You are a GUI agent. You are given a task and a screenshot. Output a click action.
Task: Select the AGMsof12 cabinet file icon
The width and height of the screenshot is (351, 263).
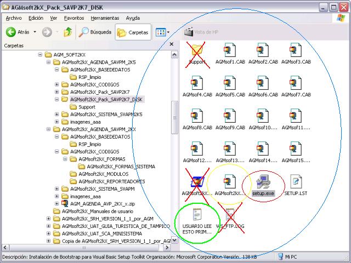[x=197, y=148]
